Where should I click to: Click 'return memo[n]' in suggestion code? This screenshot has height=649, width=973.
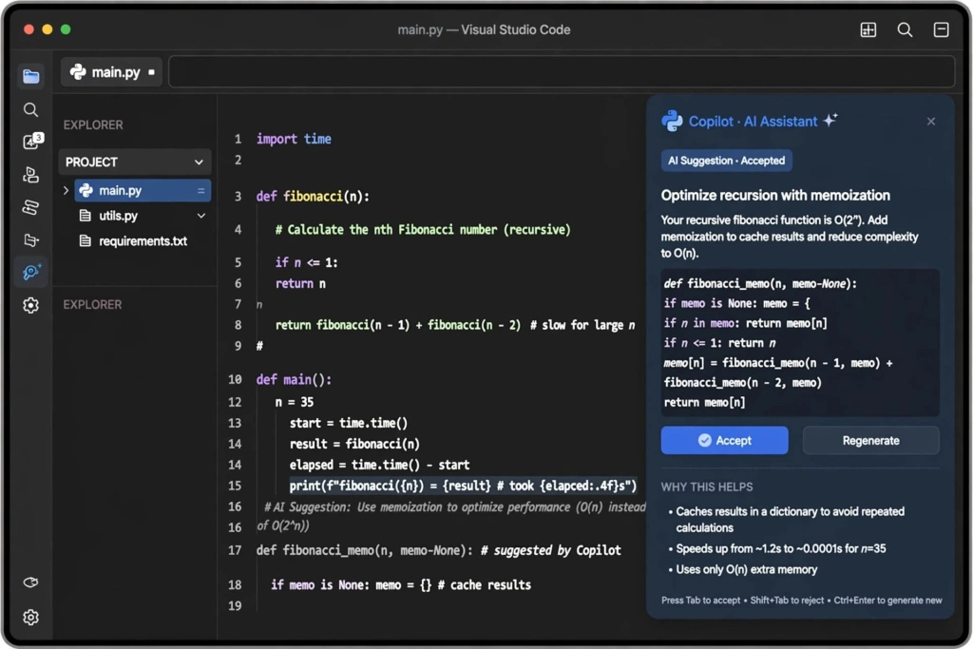pyautogui.click(x=704, y=403)
